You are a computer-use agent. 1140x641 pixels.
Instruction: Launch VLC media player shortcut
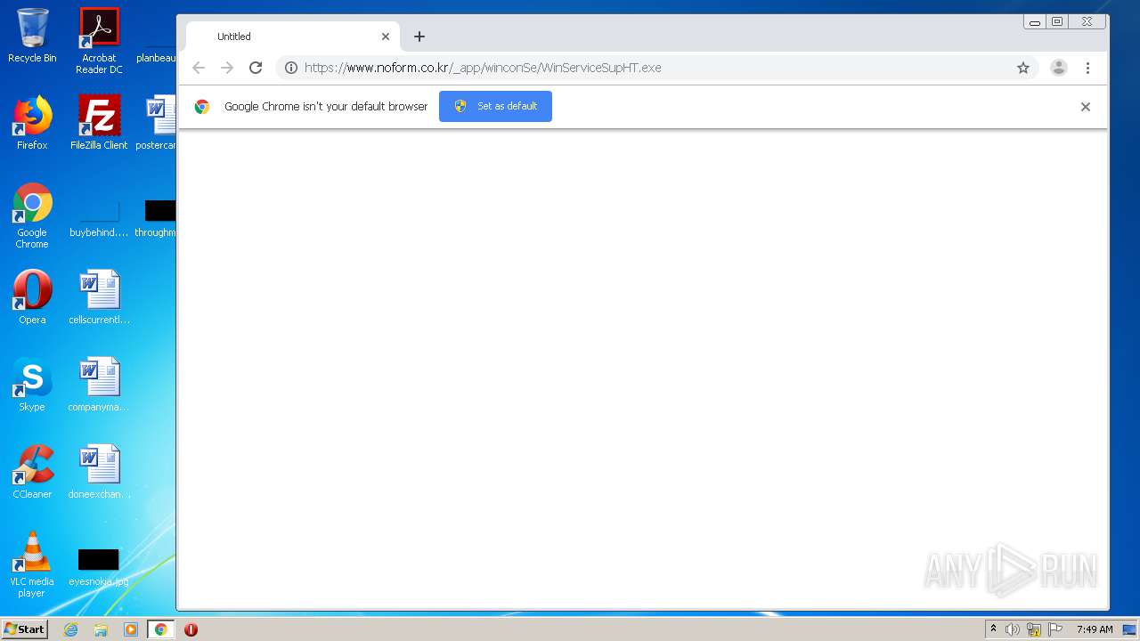(32, 564)
